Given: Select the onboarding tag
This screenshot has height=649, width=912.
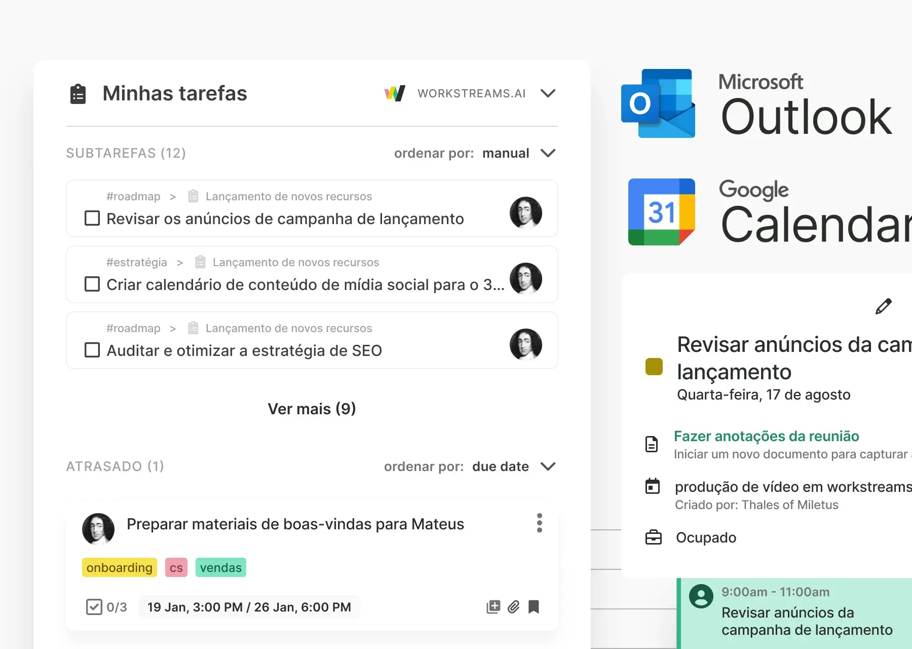Looking at the screenshot, I should [120, 567].
